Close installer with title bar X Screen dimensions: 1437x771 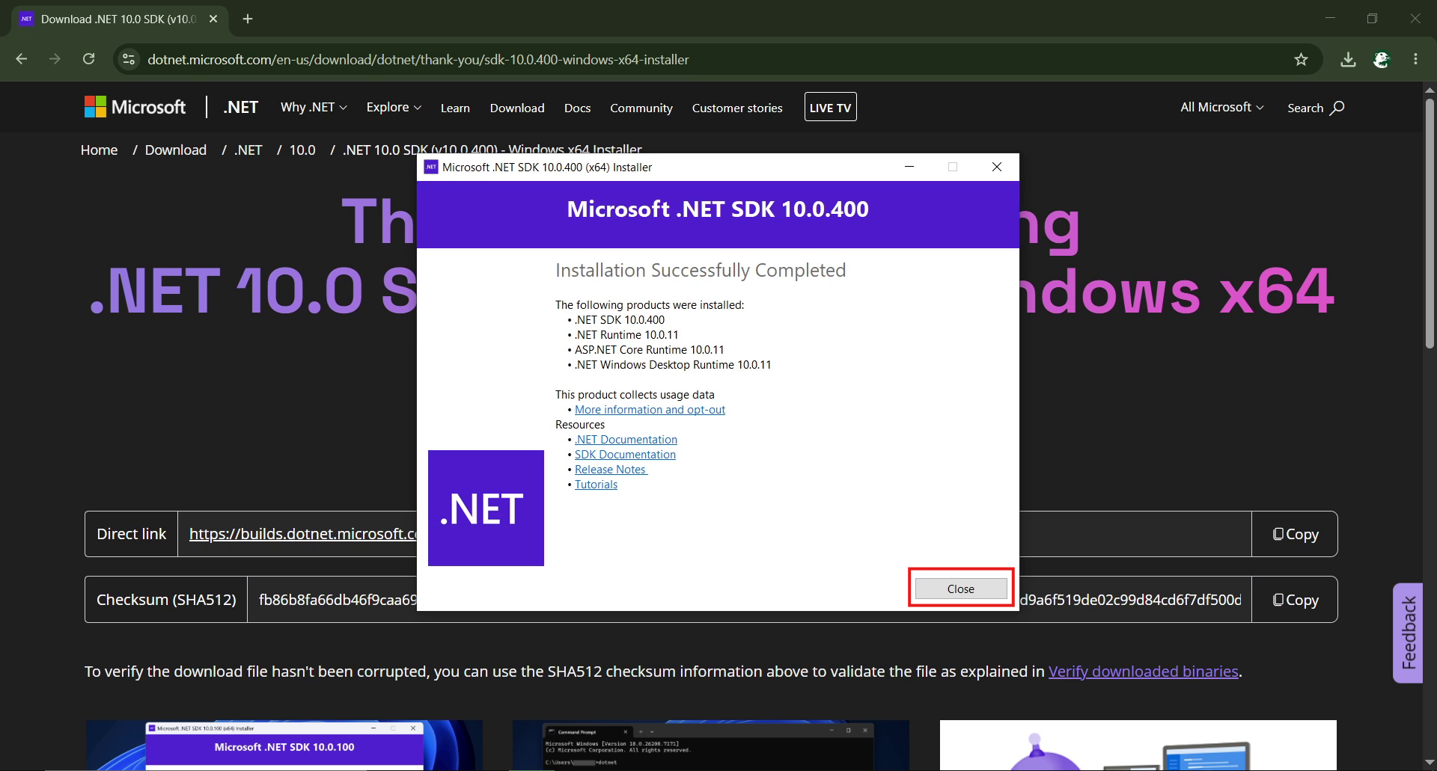click(x=997, y=167)
